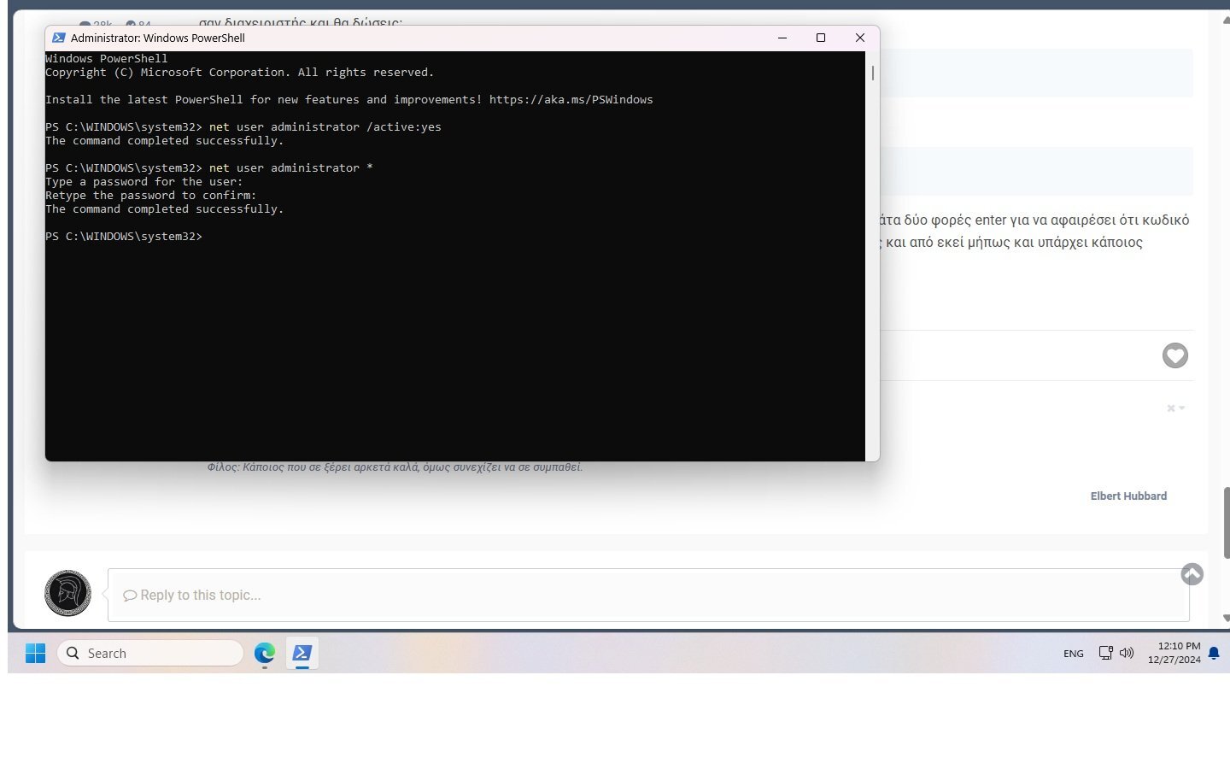Viewport: 1230px width, 769px height.
Task: Click the Greek quote beginning with 'Φίλος:'
Action: [x=395, y=467]
